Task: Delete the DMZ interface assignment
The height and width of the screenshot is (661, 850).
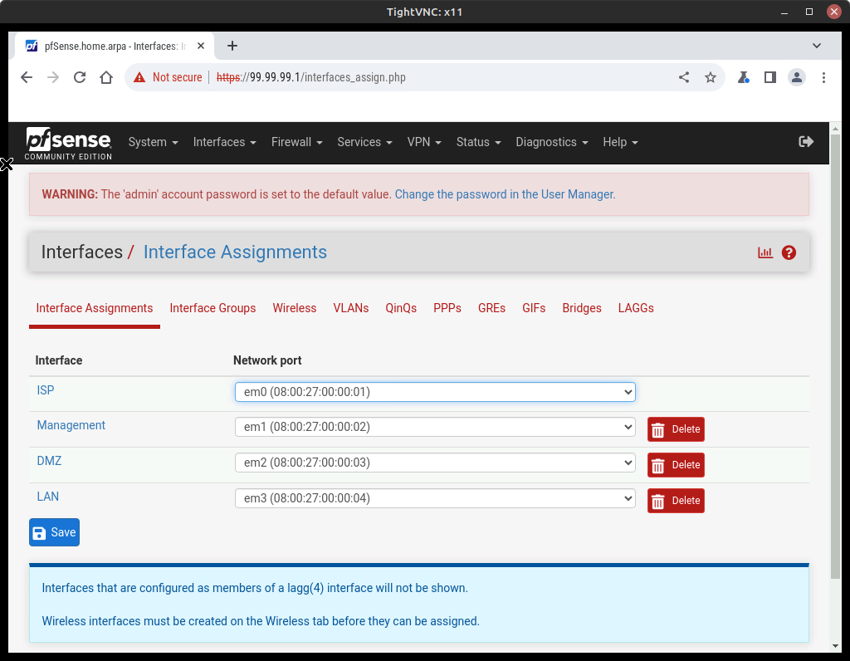Action: [x=676, y=465]
